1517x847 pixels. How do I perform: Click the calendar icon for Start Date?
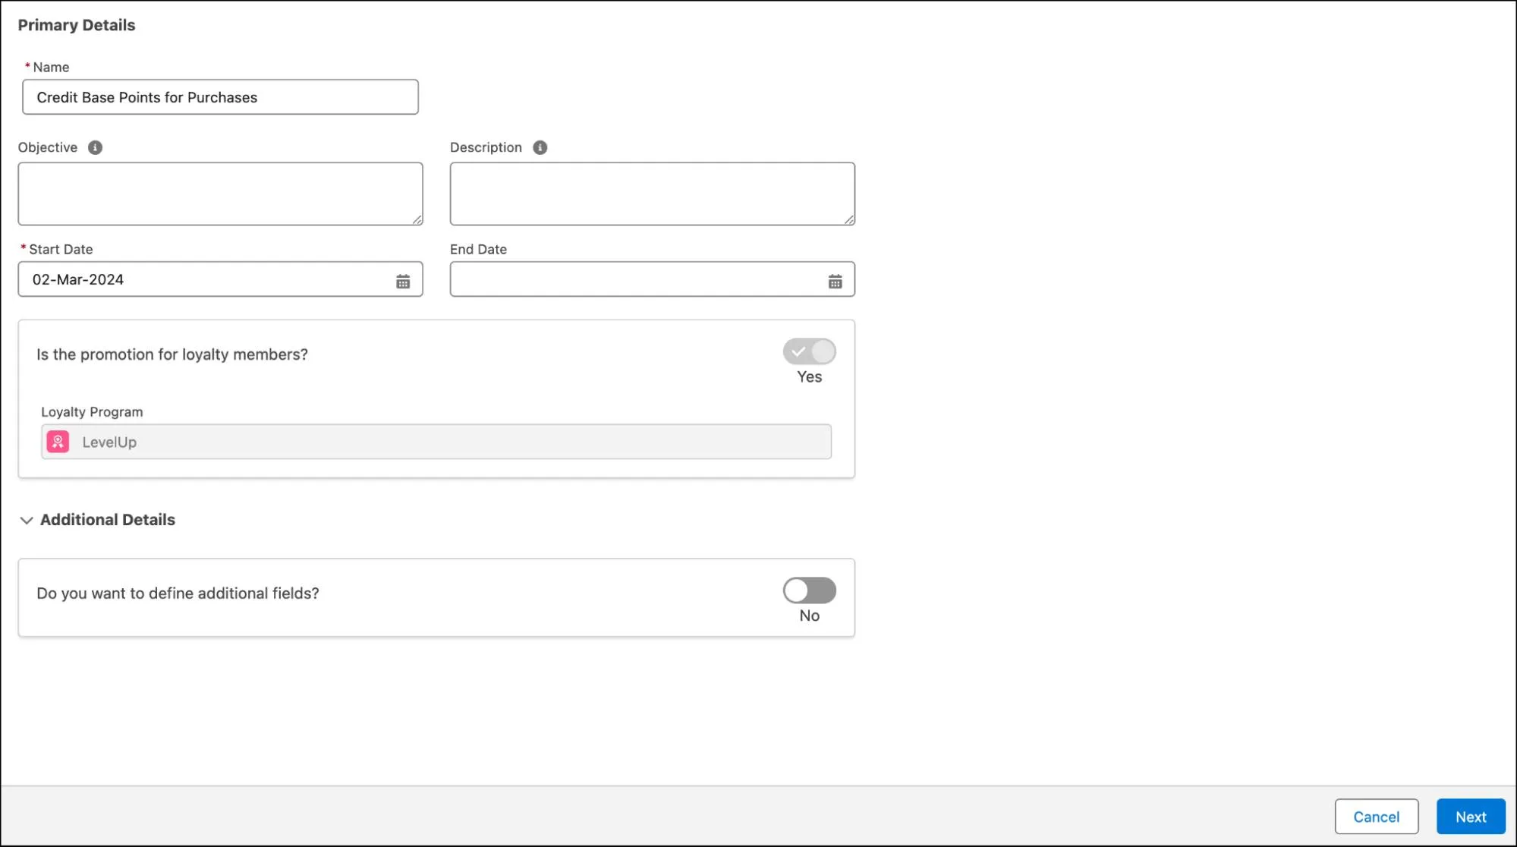pos(401,280)
